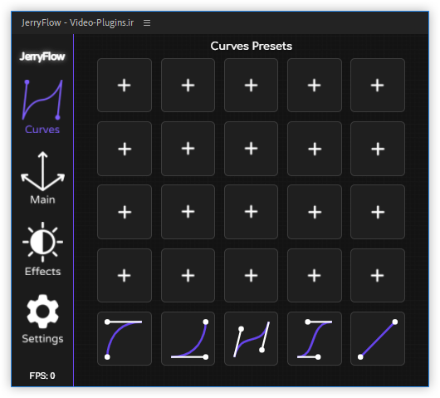Apply the ease-out curve preset

click(125, 338)
